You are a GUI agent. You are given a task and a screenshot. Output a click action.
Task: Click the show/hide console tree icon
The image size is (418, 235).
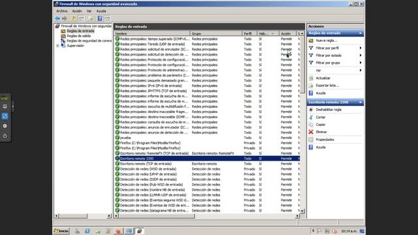pyautogui.click(x=81, y=18)
